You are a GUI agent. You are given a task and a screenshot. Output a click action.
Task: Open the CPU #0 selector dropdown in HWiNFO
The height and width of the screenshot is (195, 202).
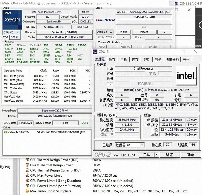point(11,33)
